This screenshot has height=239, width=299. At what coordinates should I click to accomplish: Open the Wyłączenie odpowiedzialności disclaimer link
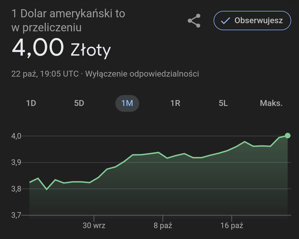point(142,74)
